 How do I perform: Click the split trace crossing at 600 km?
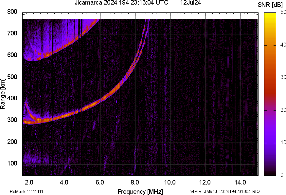(x=137, y=55)
